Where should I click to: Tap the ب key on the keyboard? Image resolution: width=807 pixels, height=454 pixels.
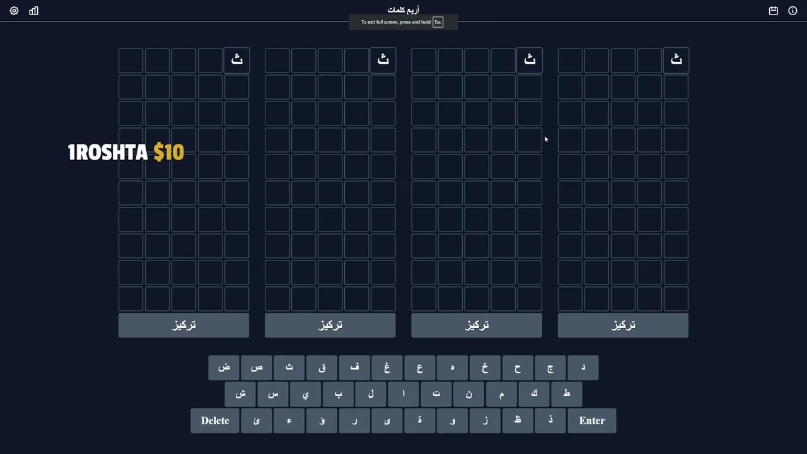click(x=339, y=394)
